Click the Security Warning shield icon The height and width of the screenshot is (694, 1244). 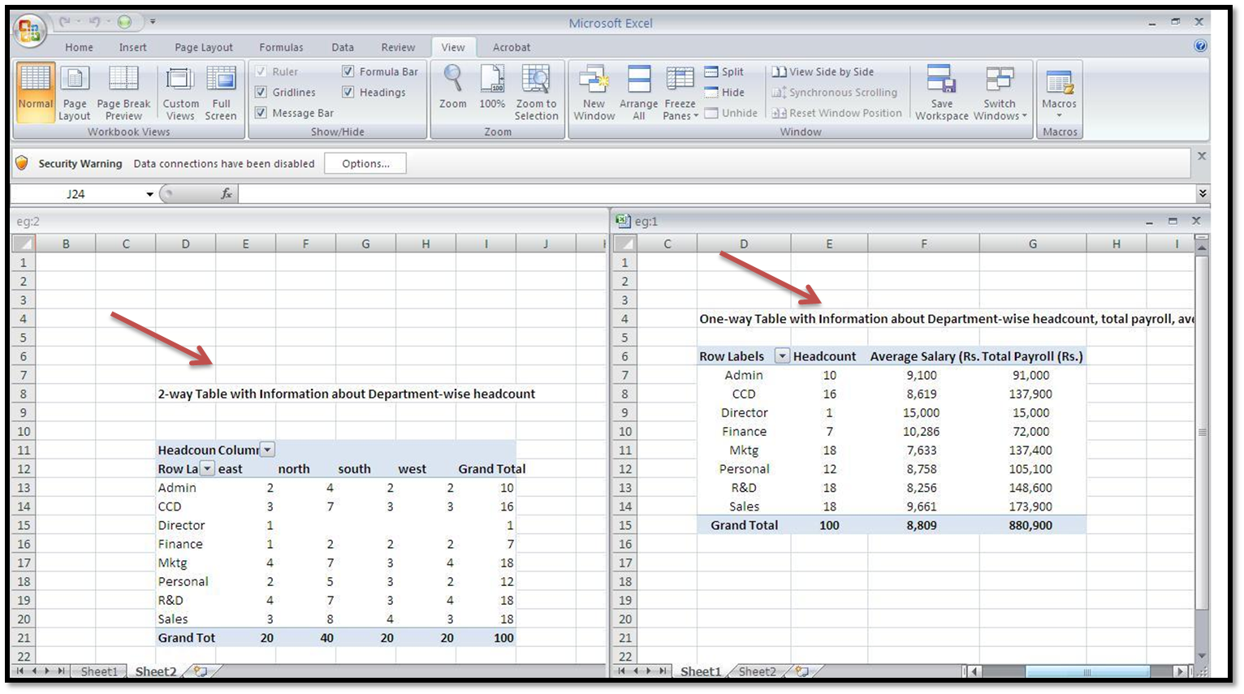[x=22, y=163]
